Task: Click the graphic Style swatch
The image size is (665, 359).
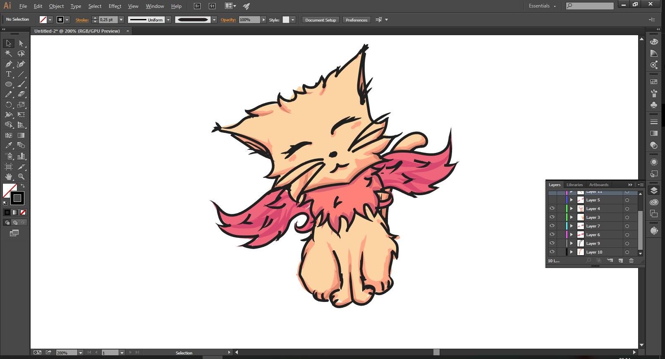Action: point(286,20)
